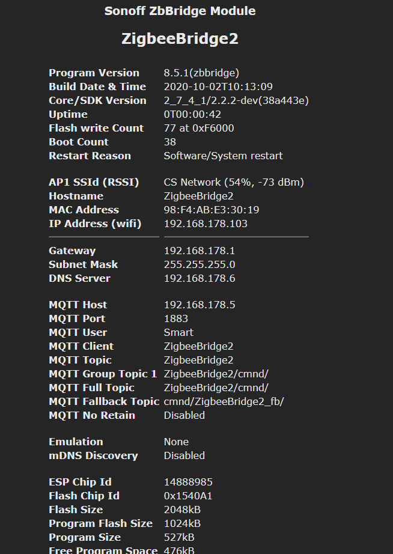393x554 pixels.
Task: Click the DNS Server address 192.168.178.6
Action: (x=200, y=278)
